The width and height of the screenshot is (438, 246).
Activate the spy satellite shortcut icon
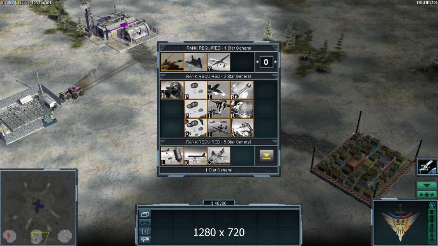point(427,166)
